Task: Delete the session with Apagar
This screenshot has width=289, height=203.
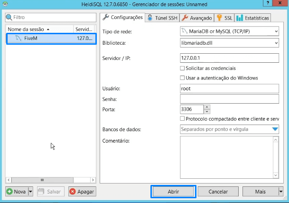Action: pyautogui.click(x=82, y=192)
